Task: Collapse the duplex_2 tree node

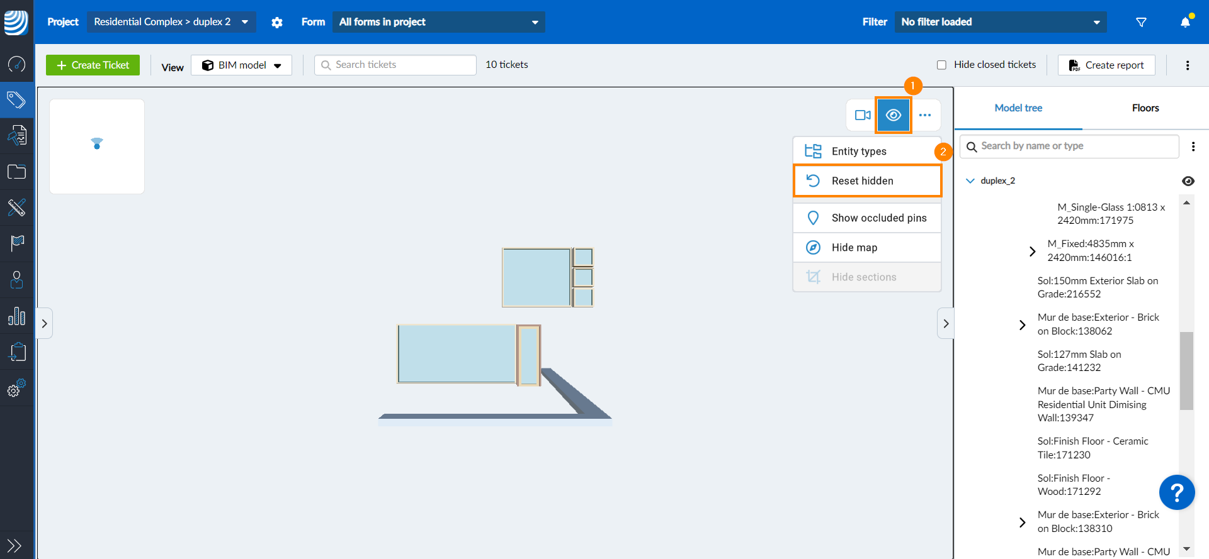Action: tap(970, 181)
